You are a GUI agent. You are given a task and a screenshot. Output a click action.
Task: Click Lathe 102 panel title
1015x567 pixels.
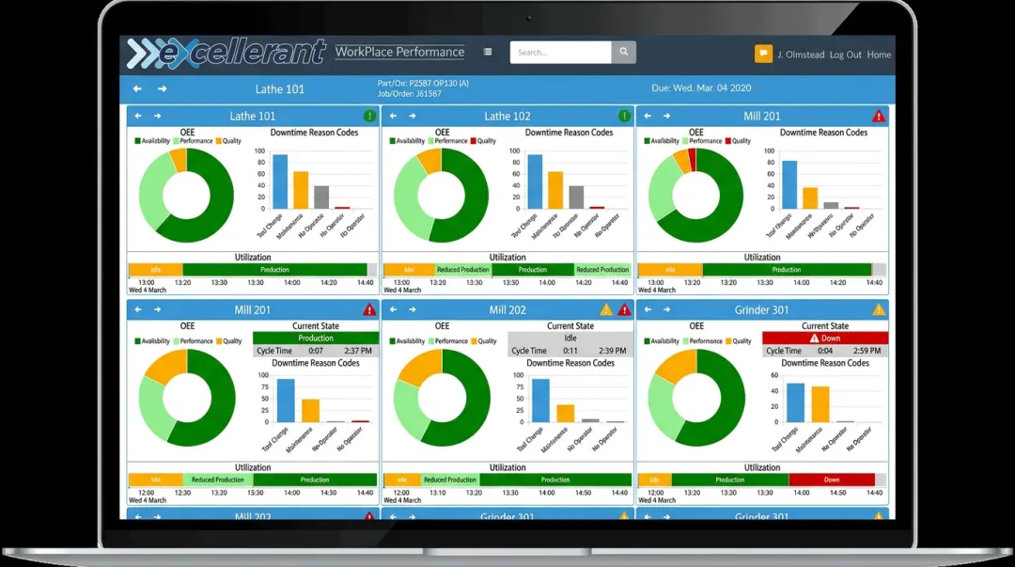507,116
